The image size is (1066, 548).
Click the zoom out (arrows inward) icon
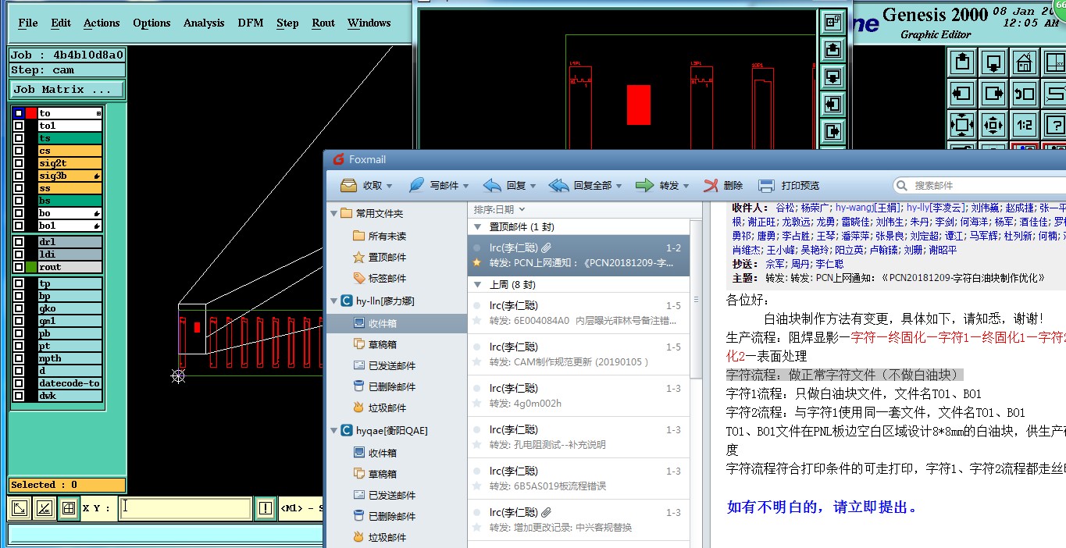pyautogui.click(x=962, y=125)
